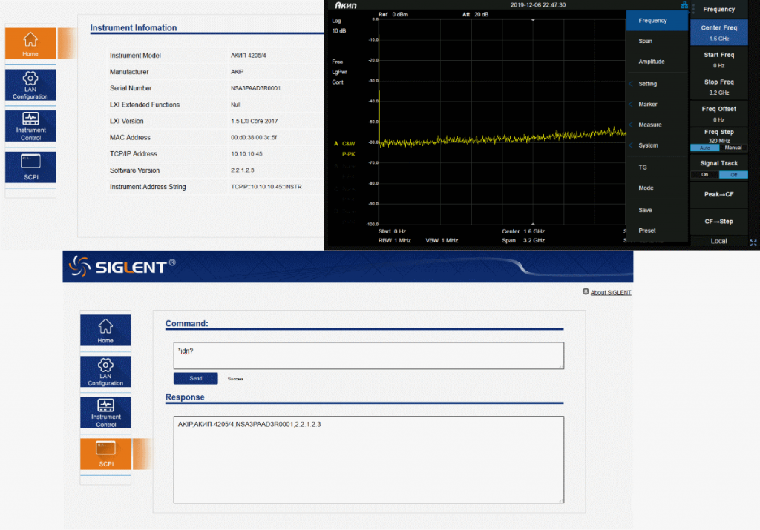Click the Center Freq 1.6 GHz softkey
This screenshot has height=530, width=760.
718,33
